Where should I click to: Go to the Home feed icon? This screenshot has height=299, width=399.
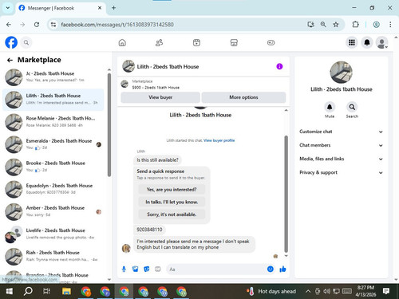tap(122, 42)
